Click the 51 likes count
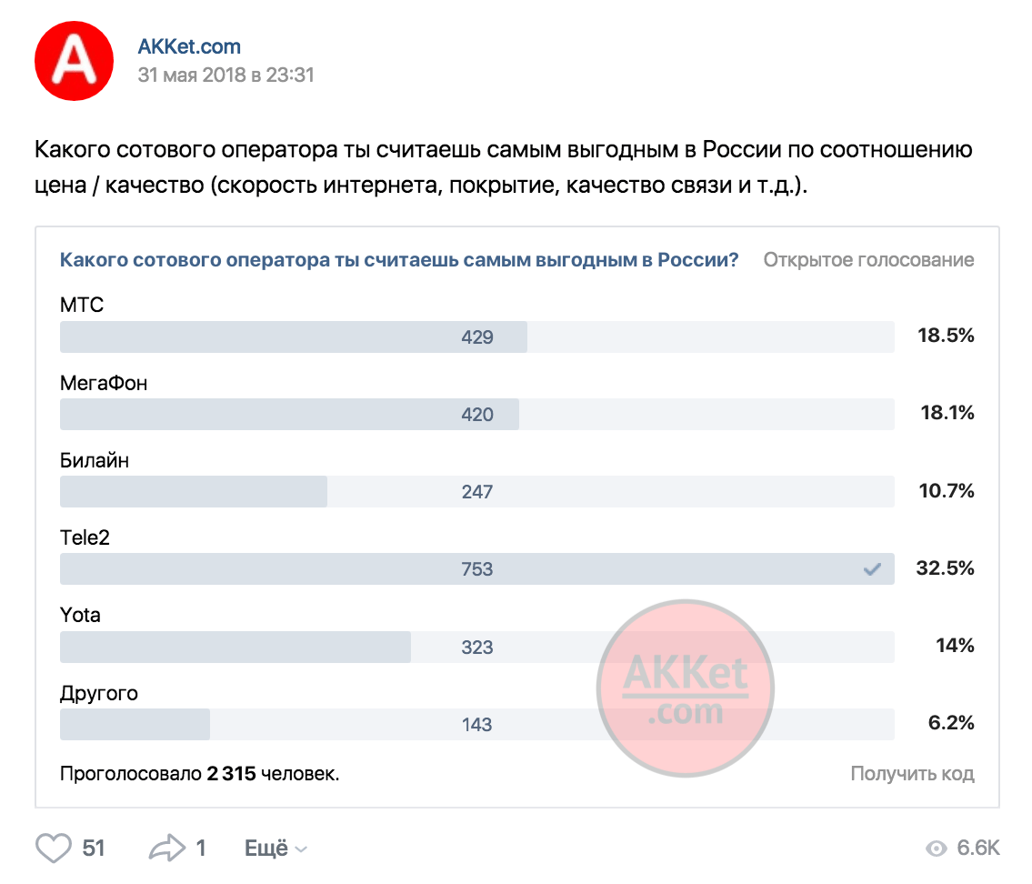The height and width of the screenshot is (884, 1032). point(94,848)
